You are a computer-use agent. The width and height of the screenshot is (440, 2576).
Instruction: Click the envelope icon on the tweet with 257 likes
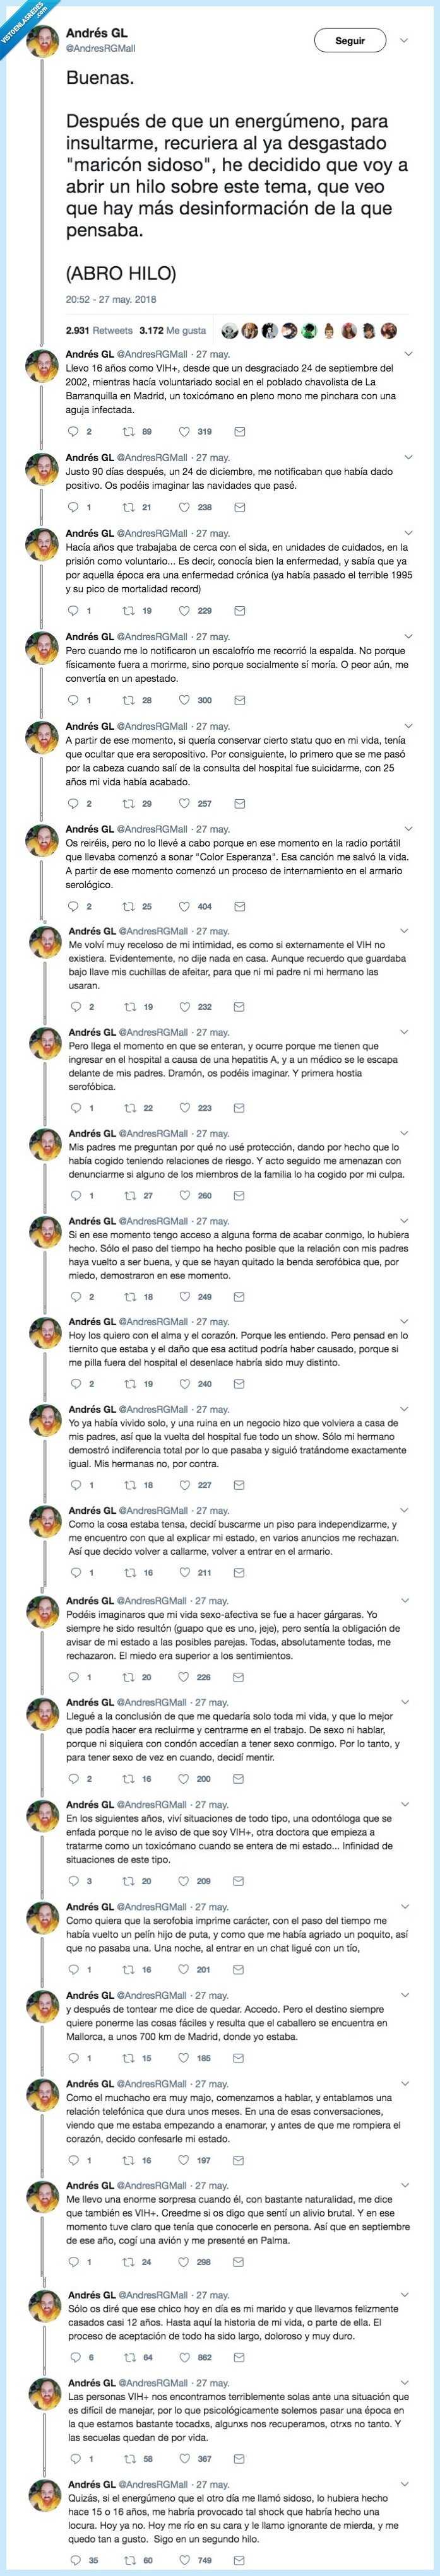click(x=239, y=803)
